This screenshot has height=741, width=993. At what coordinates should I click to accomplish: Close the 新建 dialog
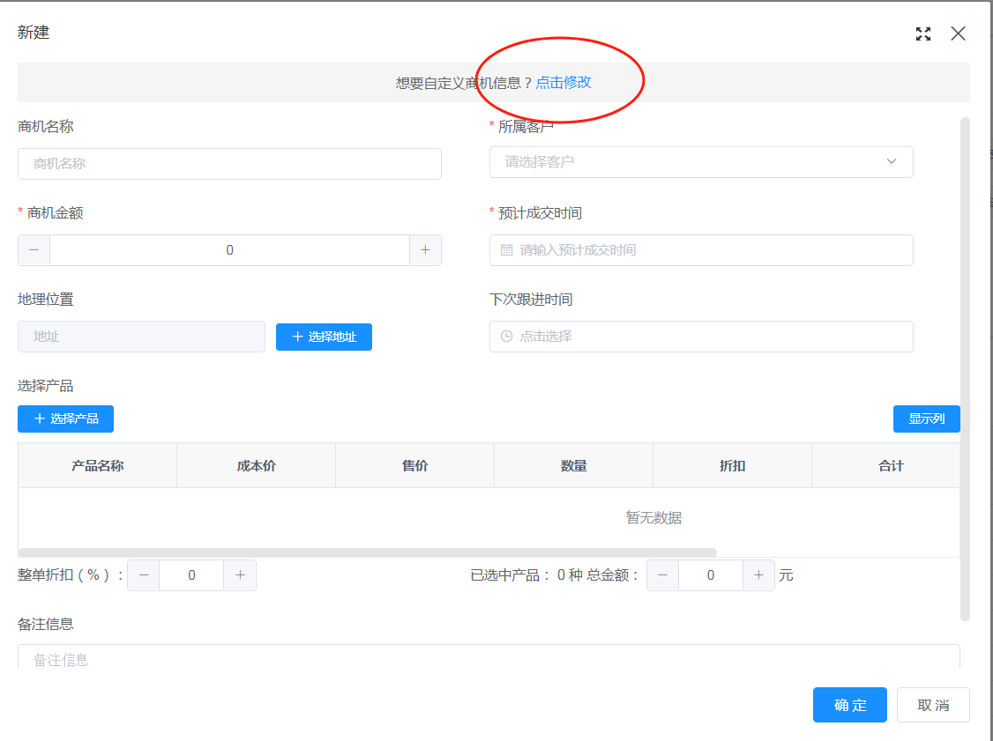(x=958, y=34)
